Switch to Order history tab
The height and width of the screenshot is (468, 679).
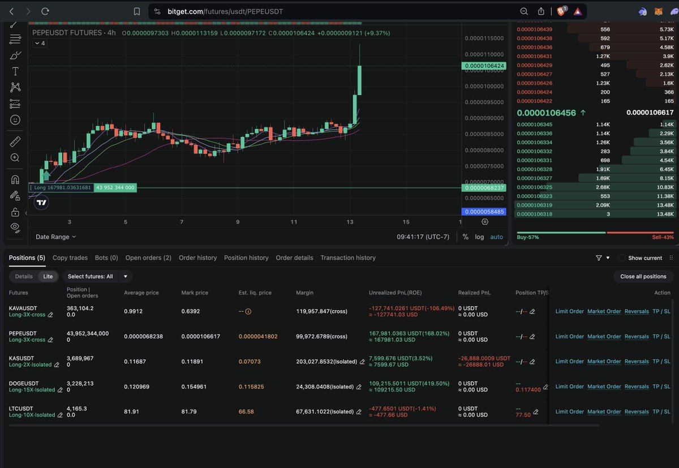point(197,258)
